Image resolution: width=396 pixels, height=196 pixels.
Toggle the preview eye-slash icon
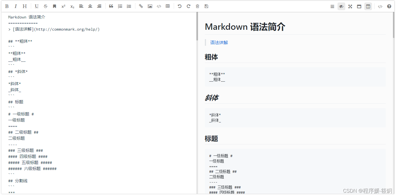point(341,6)
